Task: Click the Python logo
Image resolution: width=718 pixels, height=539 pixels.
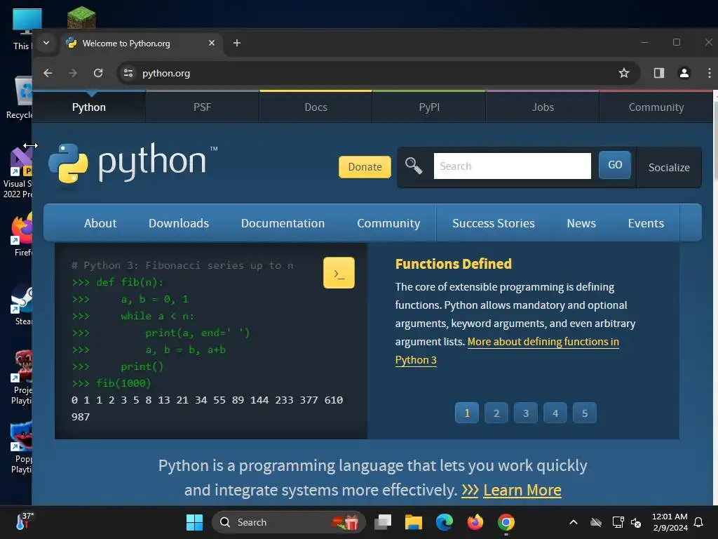Action: [133, 164]
